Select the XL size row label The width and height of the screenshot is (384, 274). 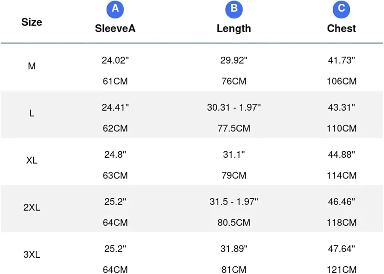click(32, 160)
